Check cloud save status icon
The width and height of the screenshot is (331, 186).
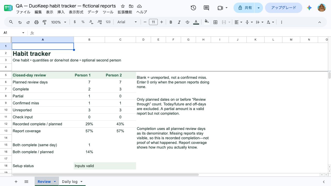tap(139, 6)
